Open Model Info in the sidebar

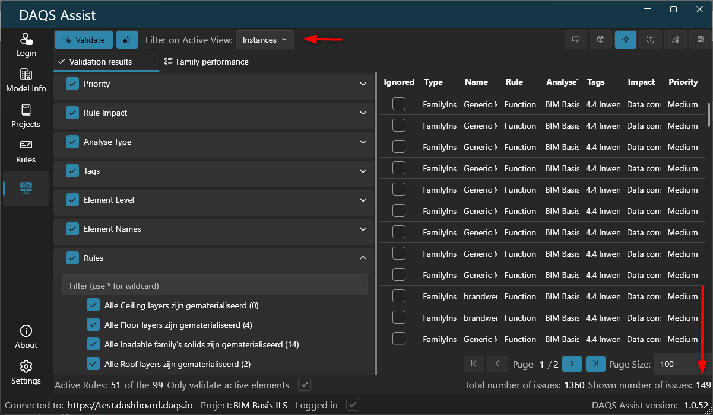(x=26, y=81)
